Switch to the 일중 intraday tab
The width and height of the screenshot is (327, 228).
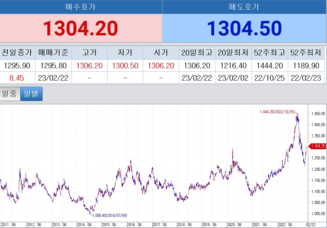10,94
